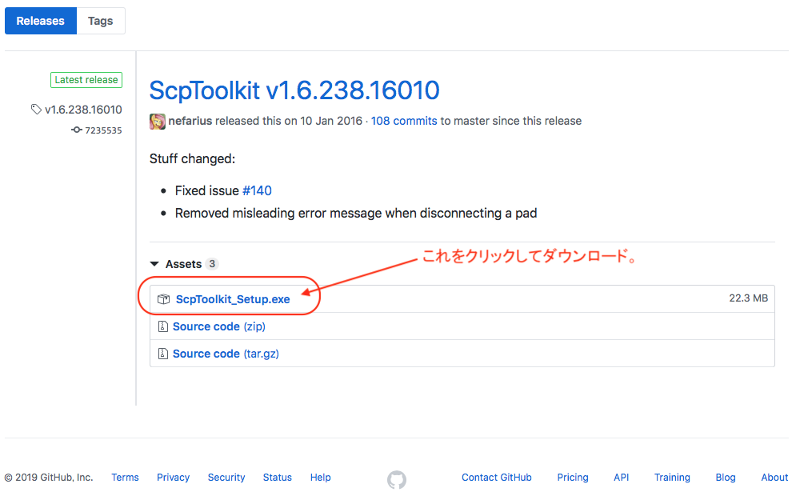Click the tag icon beside v1.6.238.16010
The image size is (800, 496).
(x=36, y=110)
